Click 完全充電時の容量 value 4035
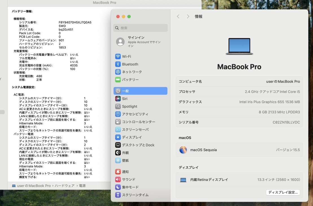Screen dimensions: 313x206 pos(74,65)
